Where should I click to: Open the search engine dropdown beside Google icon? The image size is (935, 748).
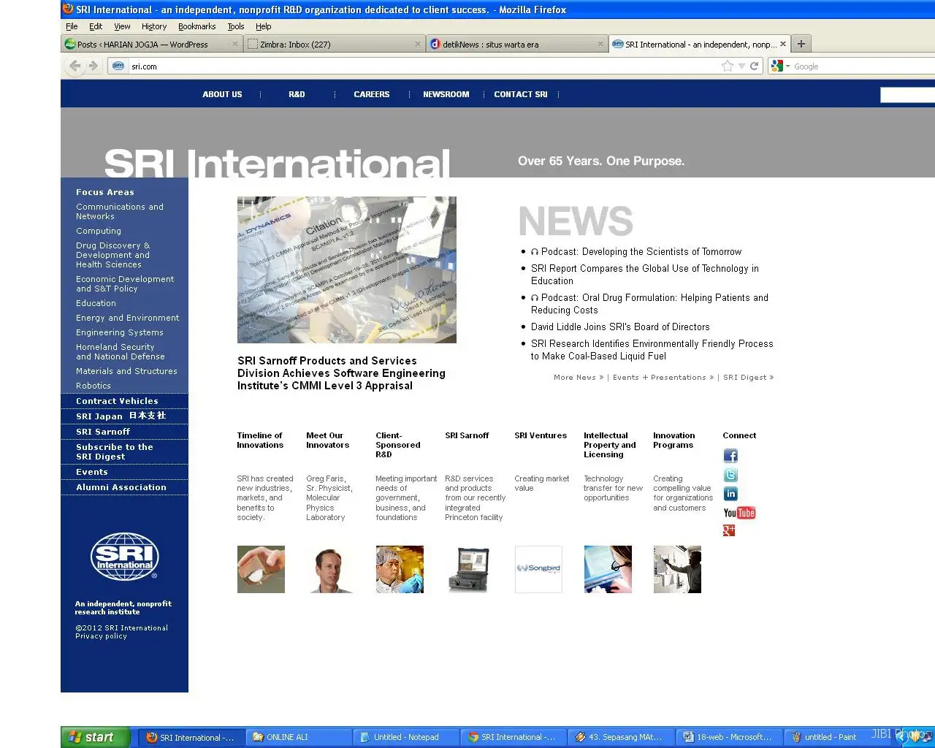coord(788,66)
